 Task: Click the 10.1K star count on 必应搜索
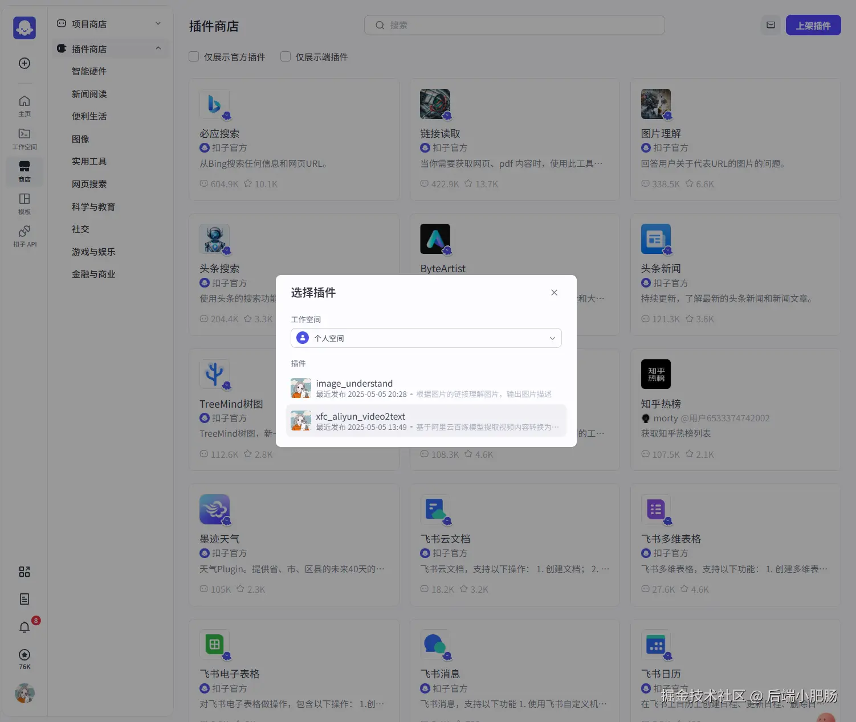260,184
